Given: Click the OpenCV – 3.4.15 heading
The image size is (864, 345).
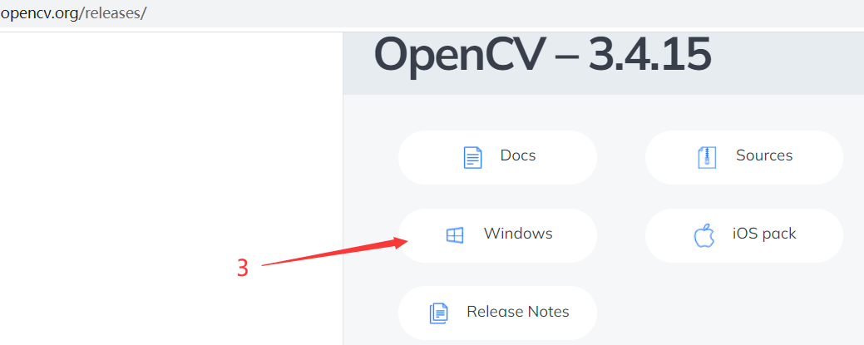Looking at the screenshot, I should pyautogui.click(x=542, y=55).
